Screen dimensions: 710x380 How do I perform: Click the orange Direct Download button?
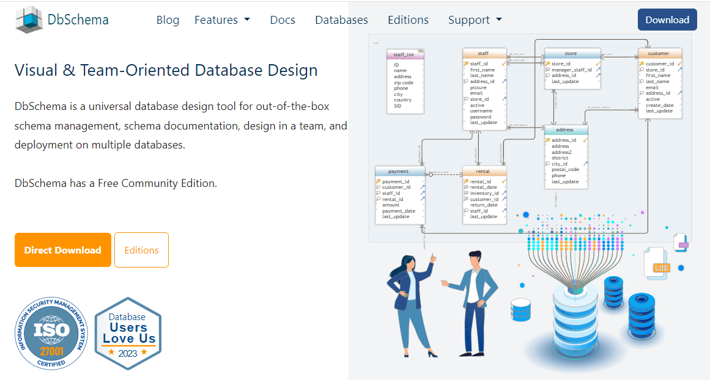tap(63, 250)
